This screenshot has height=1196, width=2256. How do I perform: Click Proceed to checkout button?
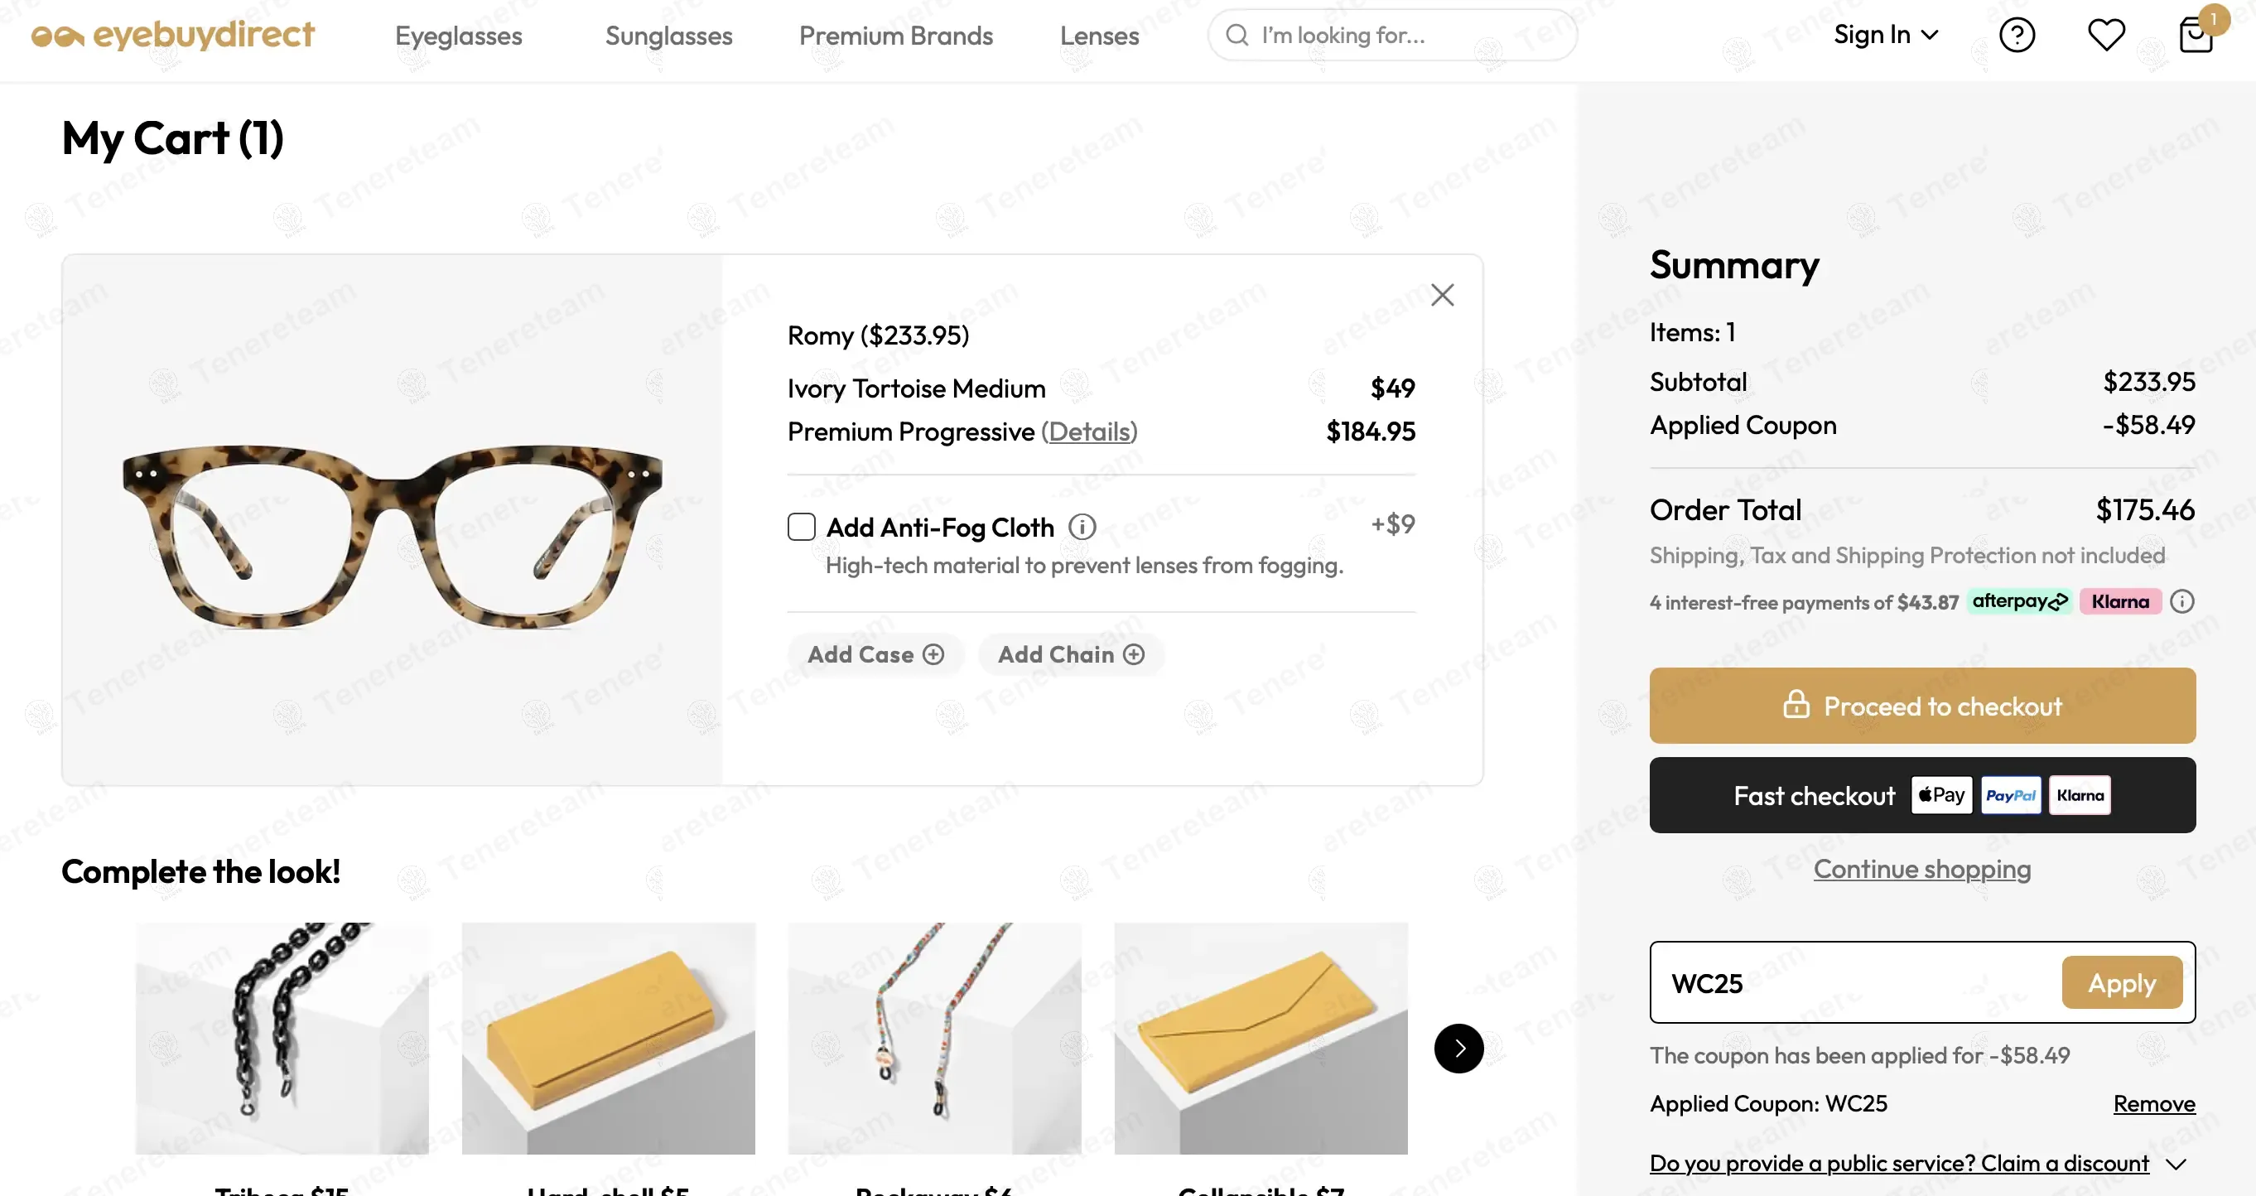1921,706
